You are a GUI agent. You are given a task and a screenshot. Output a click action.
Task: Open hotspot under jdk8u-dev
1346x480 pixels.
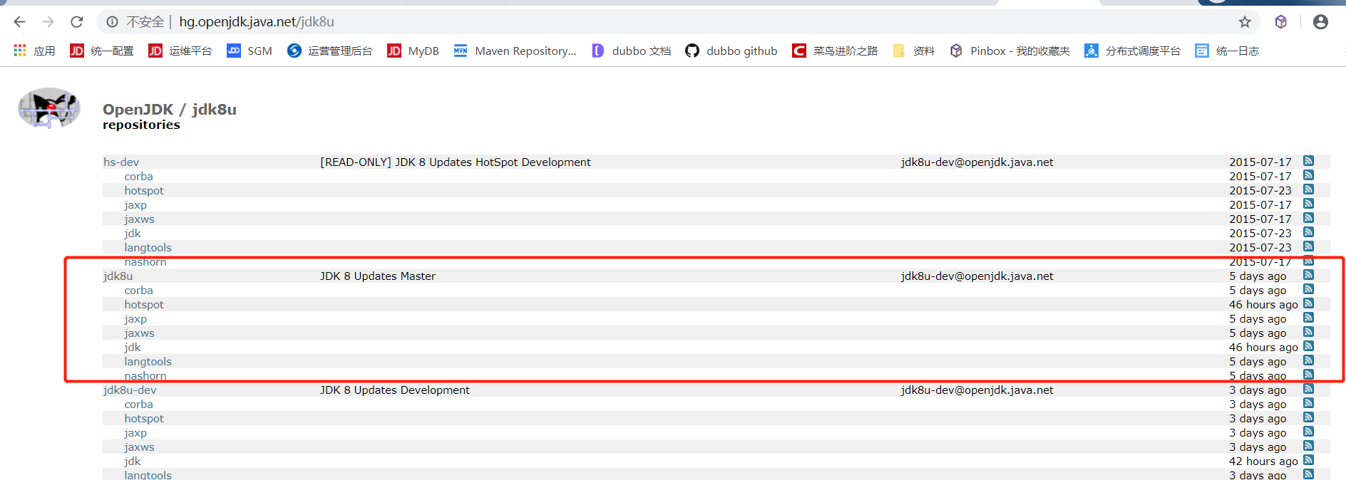[144, 419]
